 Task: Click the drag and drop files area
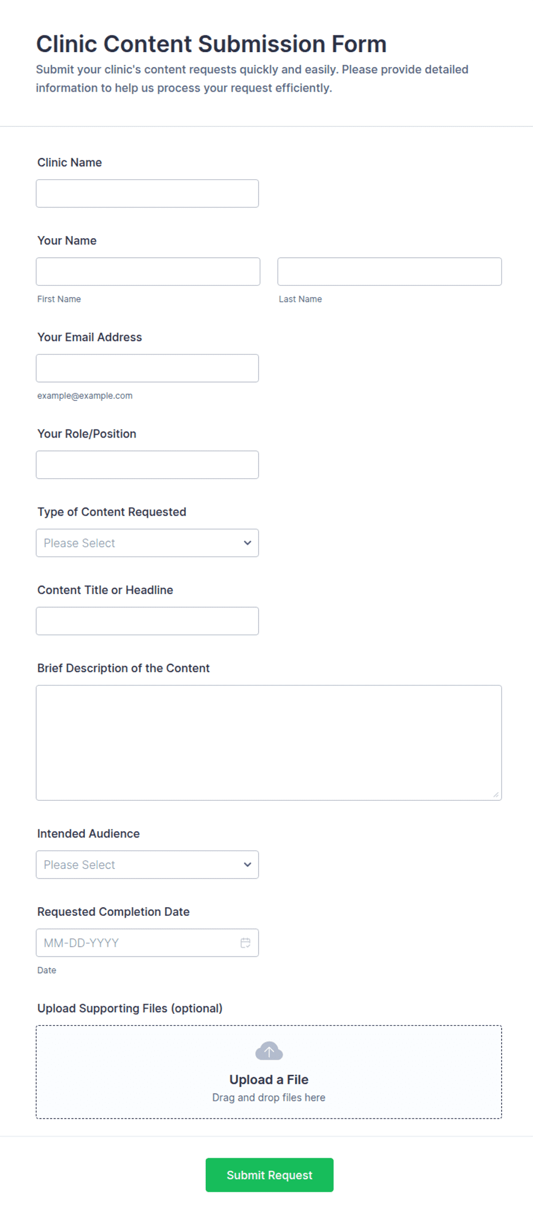click(x=269, y=1072)
